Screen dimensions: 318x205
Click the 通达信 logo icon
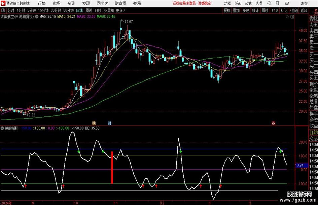pos(3,3)
